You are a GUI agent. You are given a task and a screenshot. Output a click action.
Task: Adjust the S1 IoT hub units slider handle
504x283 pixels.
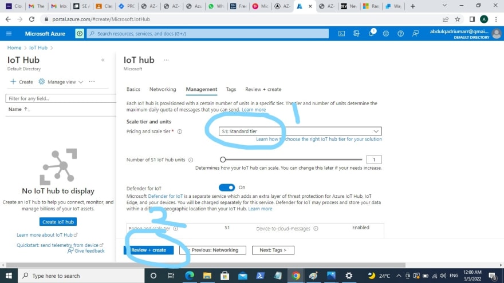(223, 160)
